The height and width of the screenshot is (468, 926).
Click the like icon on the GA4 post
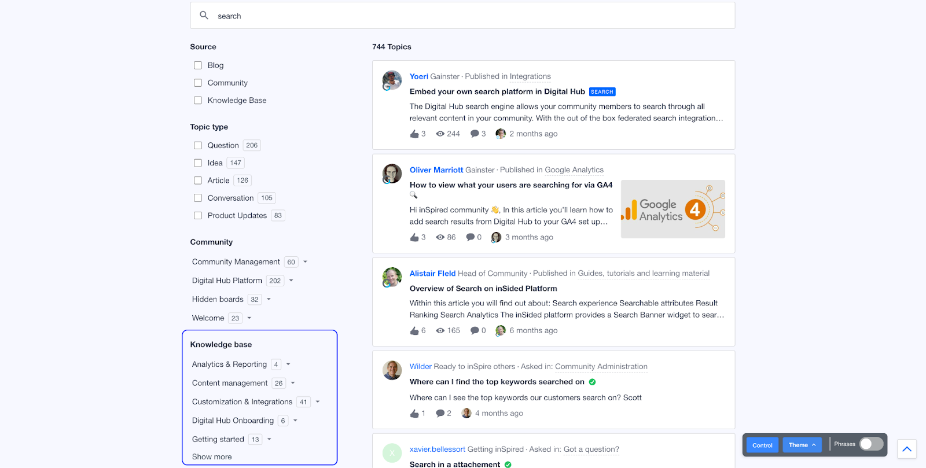pos(414,237)
